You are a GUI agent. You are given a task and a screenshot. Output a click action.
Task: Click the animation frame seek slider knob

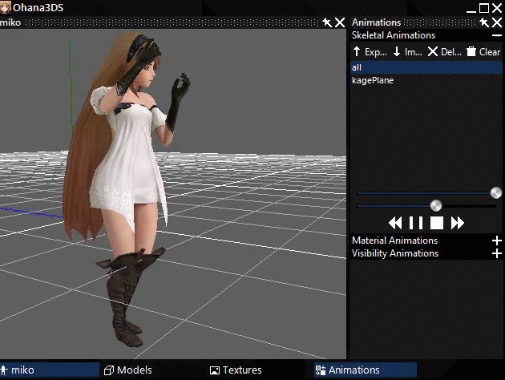tap(496, 193)
